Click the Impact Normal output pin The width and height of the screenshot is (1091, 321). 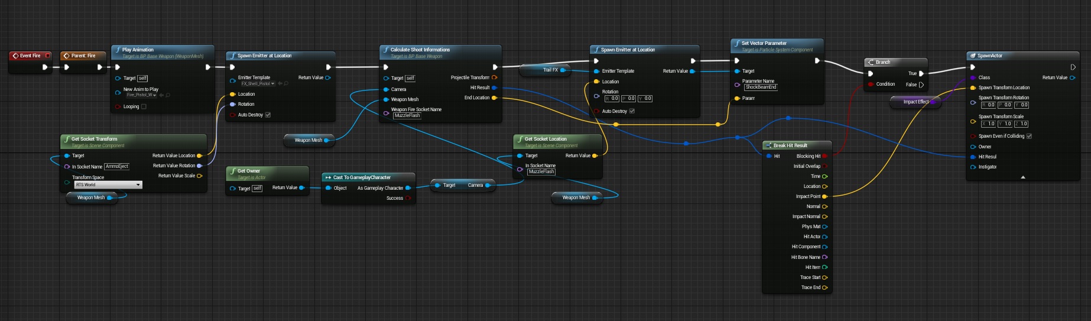click(x=824, y=216)
